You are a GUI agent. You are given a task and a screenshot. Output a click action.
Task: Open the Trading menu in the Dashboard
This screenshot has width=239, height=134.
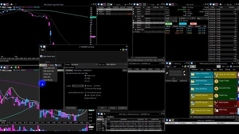208,70
